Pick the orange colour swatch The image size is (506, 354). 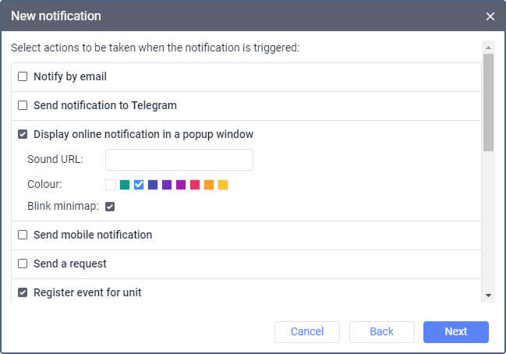click(209, 185)
